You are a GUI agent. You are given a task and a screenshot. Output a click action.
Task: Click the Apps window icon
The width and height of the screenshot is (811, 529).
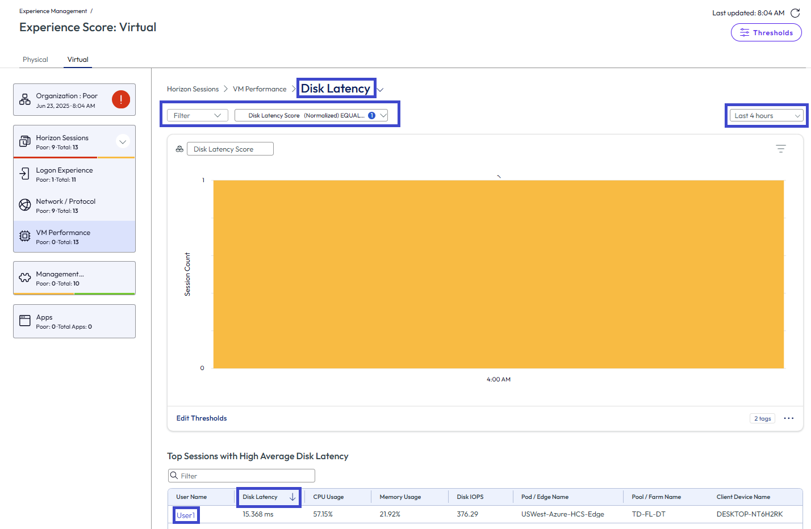(x=25, y=321)
